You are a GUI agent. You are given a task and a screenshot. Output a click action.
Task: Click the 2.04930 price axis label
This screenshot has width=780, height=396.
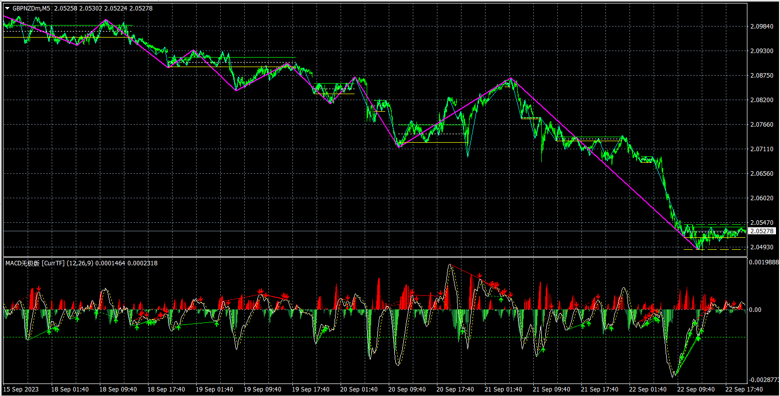(x=762, y=247)
